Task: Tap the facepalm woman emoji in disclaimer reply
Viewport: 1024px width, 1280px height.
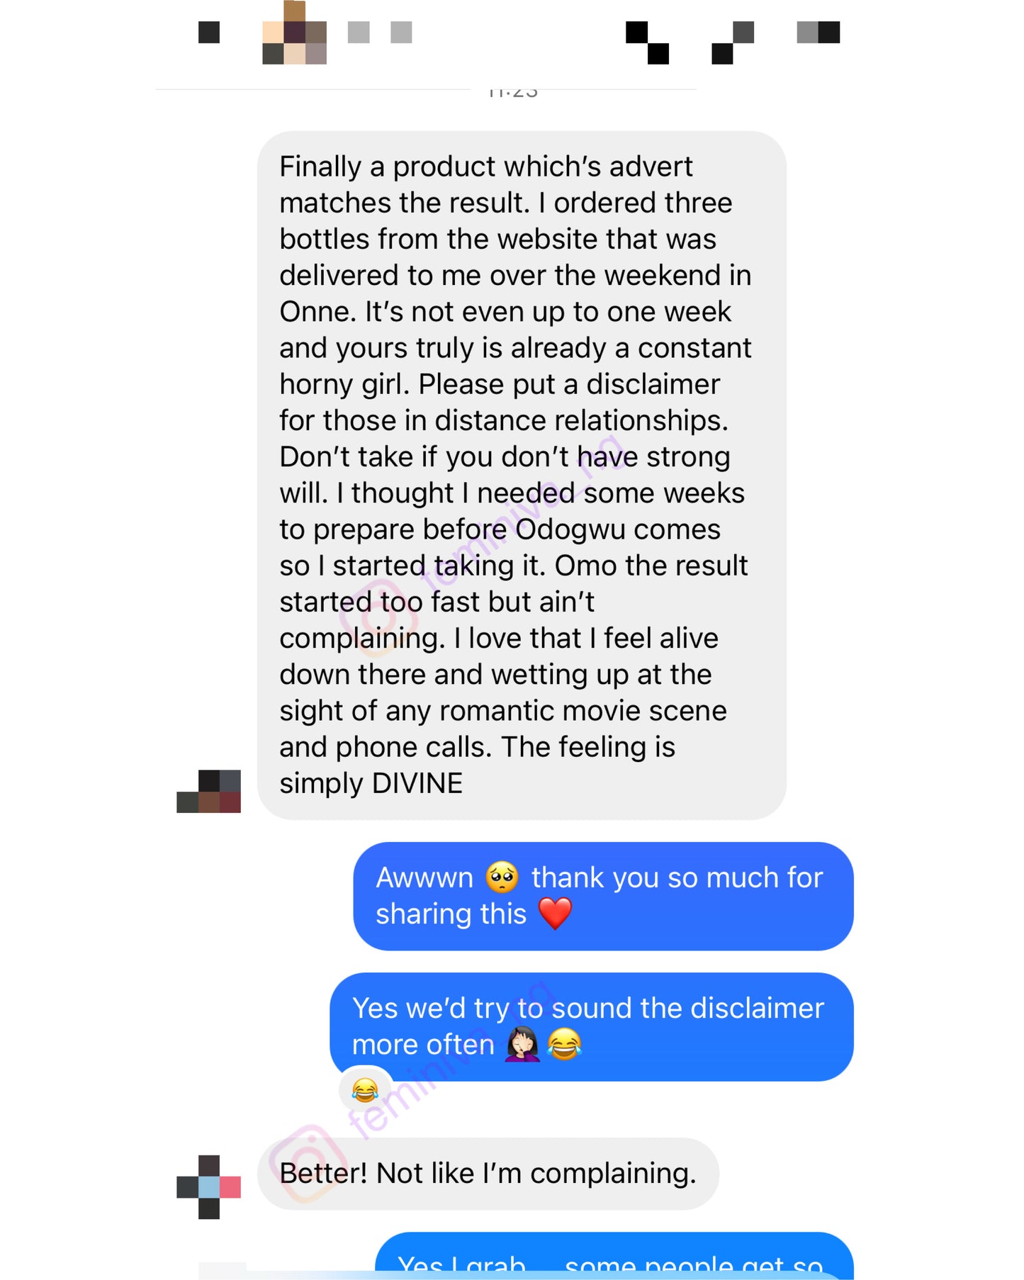Action: [x=523, y=1044]
